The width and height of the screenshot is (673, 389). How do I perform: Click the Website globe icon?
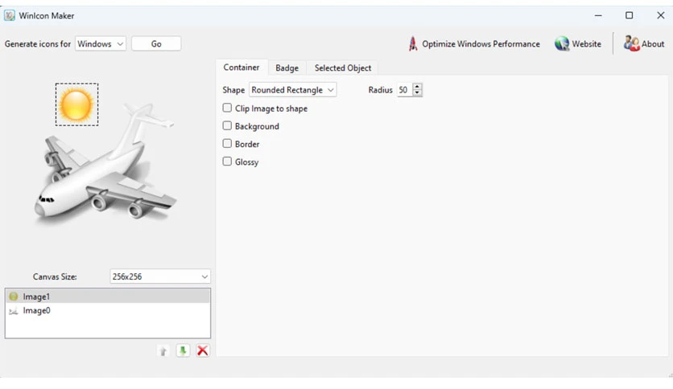(561, 43)
